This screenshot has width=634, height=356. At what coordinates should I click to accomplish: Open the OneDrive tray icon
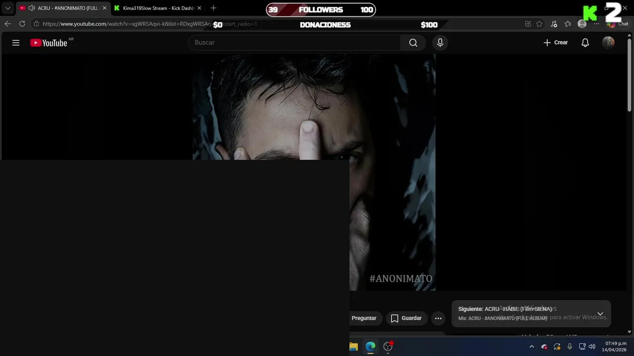(x=544, y=347)
